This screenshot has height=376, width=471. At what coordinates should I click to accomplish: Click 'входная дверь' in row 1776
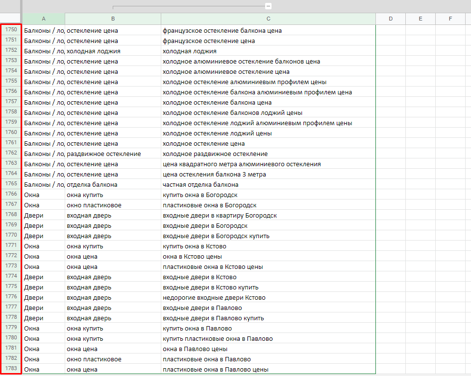[113, 298]
